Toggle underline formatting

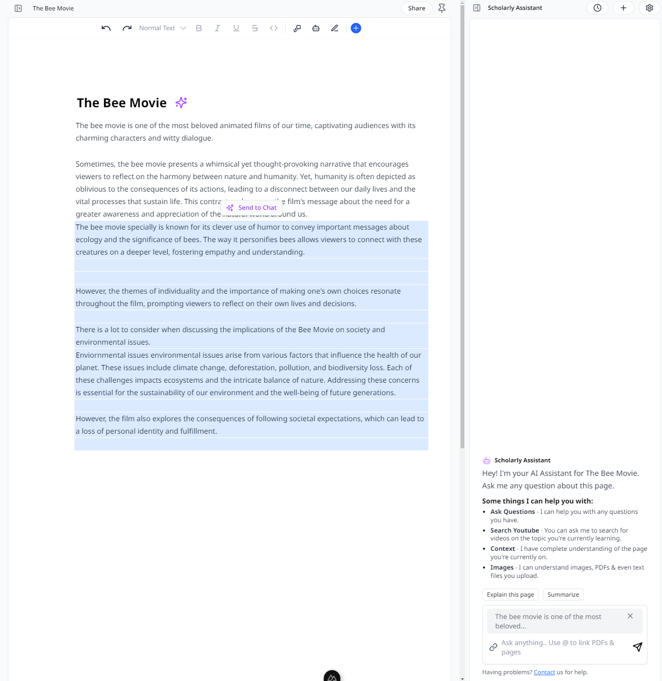tap(236, 28)
